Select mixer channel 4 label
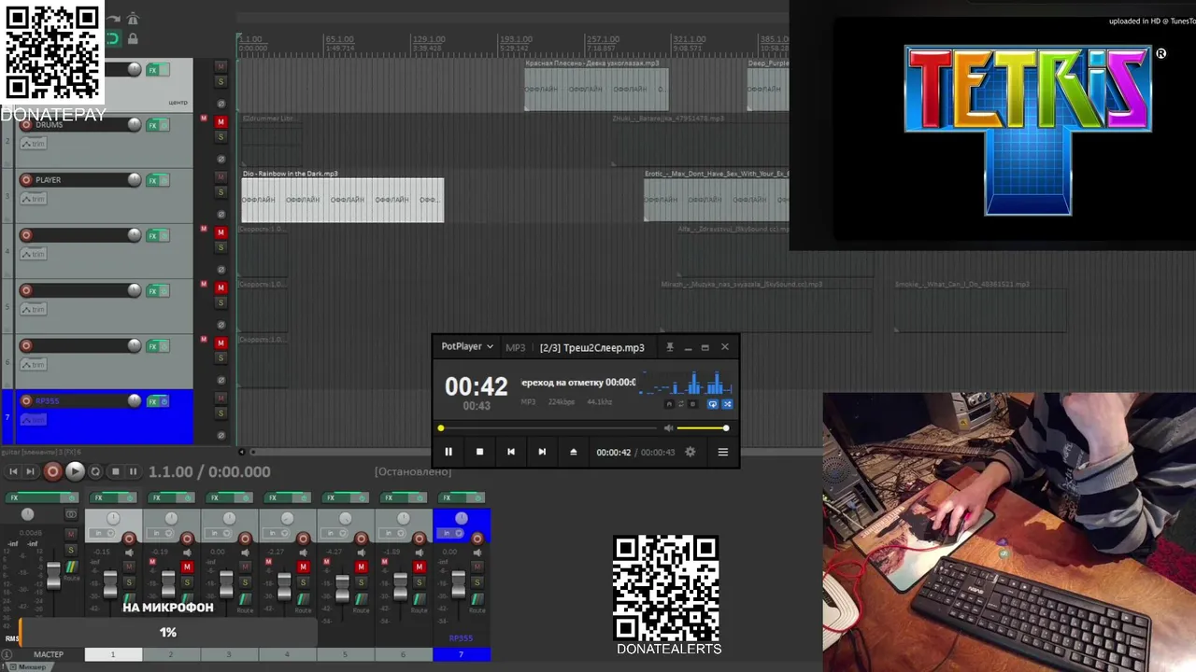This screenshot has width=1196, height=672. click(287, 654)
